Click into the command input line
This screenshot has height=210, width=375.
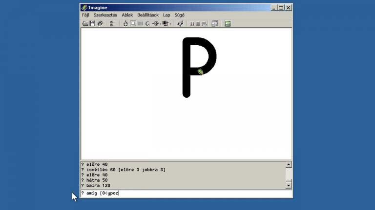195,193
